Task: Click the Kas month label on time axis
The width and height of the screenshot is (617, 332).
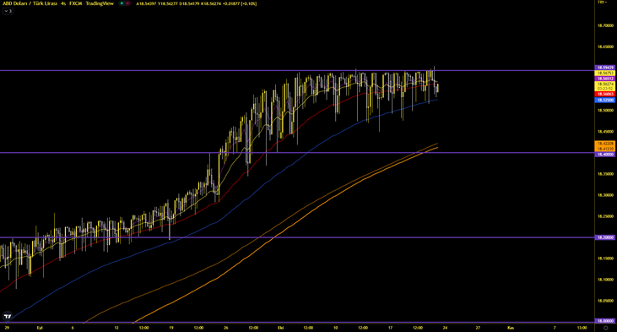Action: (511, 328)
